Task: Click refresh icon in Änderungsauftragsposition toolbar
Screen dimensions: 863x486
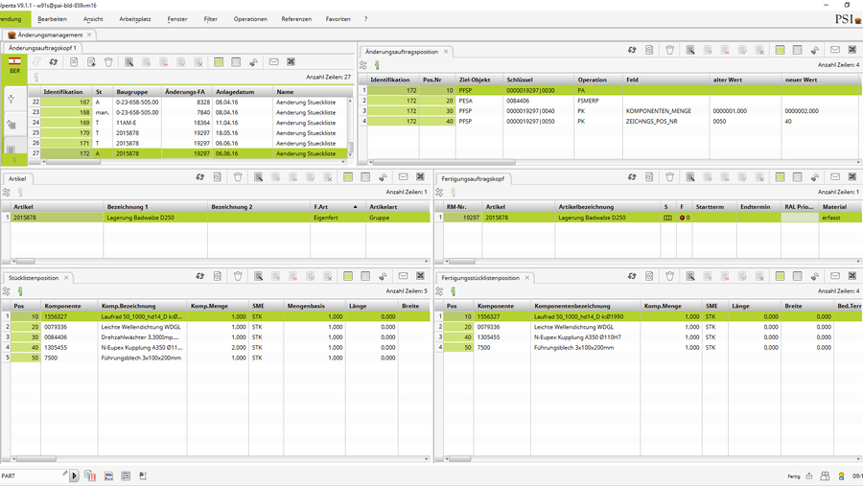Action: pyautogui.click(x=632, y=50)
